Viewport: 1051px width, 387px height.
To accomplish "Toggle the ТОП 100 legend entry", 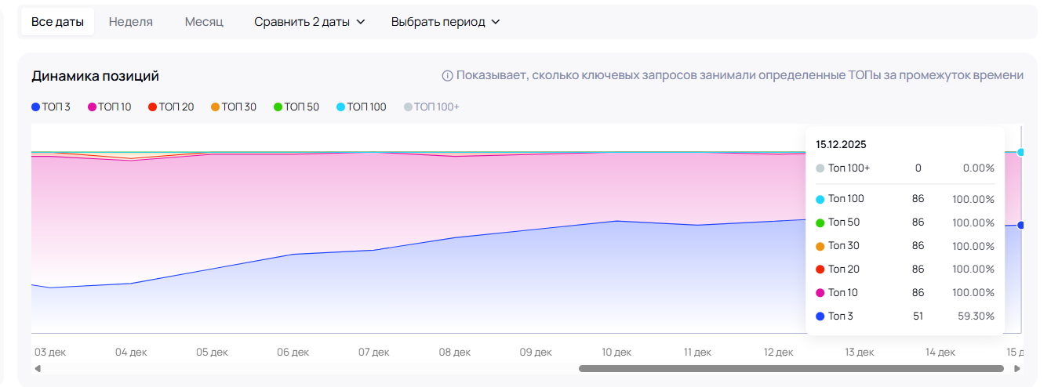I will tap(361, 107).
